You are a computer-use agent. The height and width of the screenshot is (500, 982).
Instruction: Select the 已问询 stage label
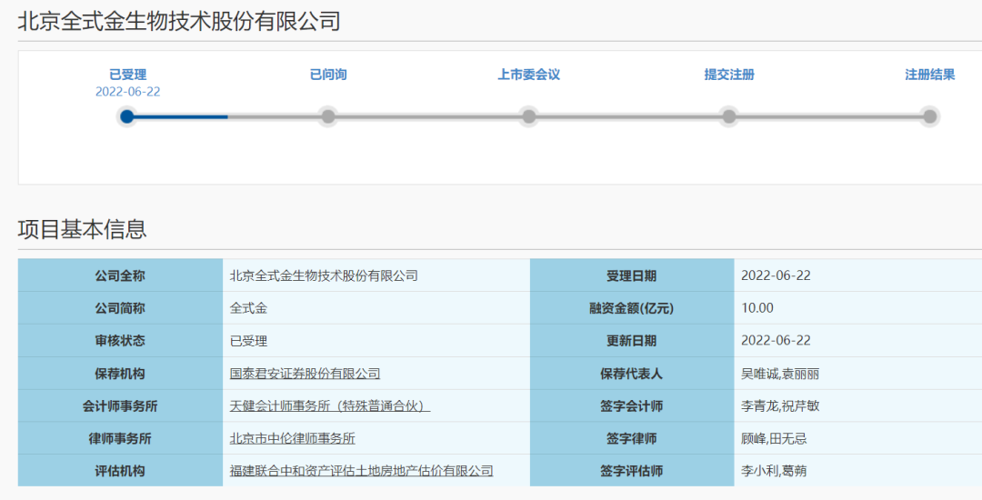coord(328,75)
